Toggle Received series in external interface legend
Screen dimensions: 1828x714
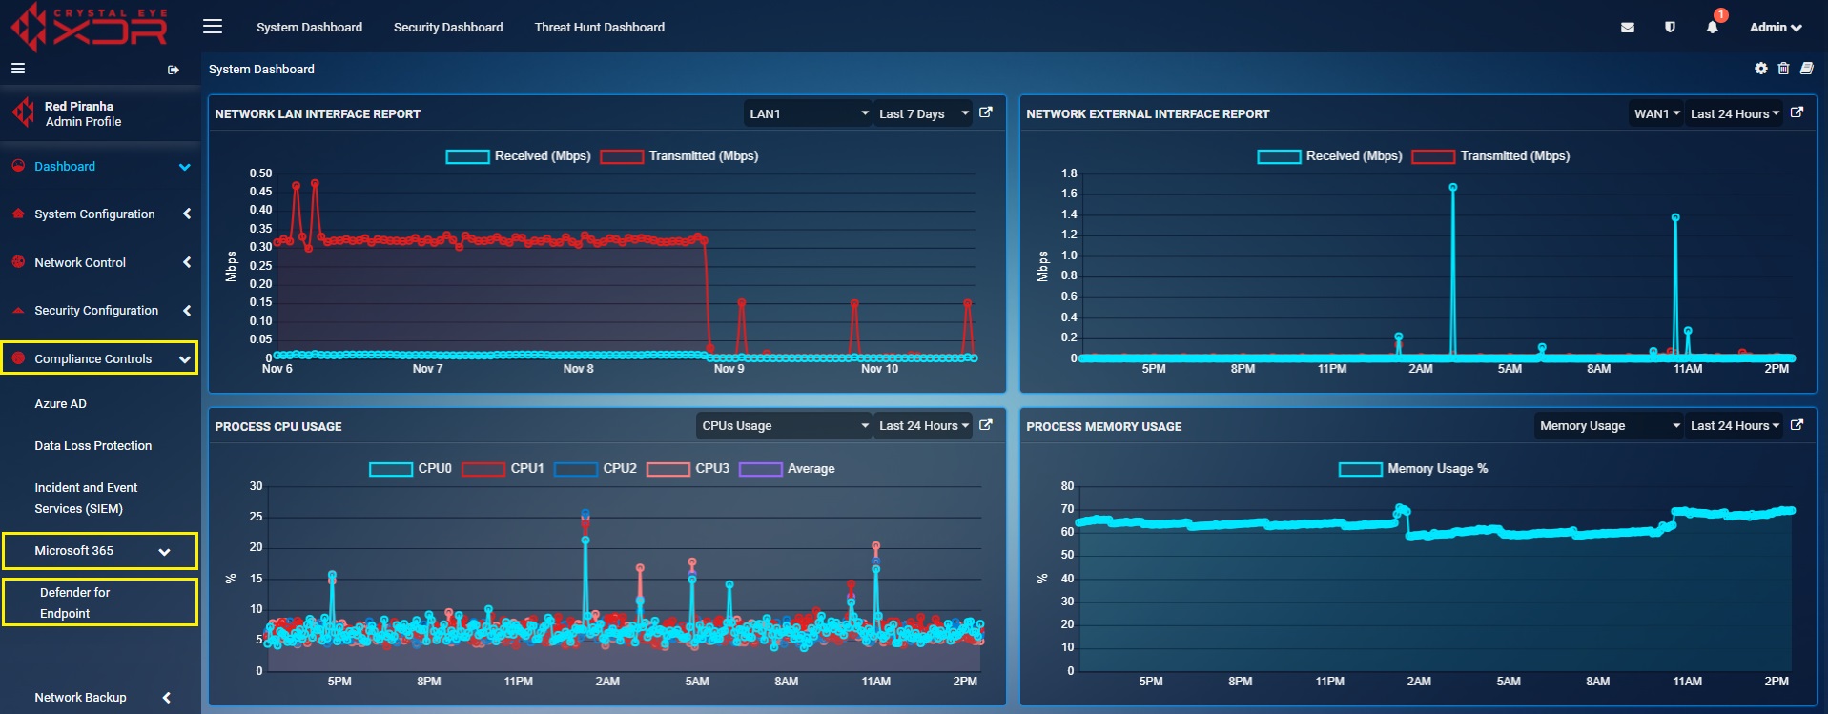pos(1329,156)
